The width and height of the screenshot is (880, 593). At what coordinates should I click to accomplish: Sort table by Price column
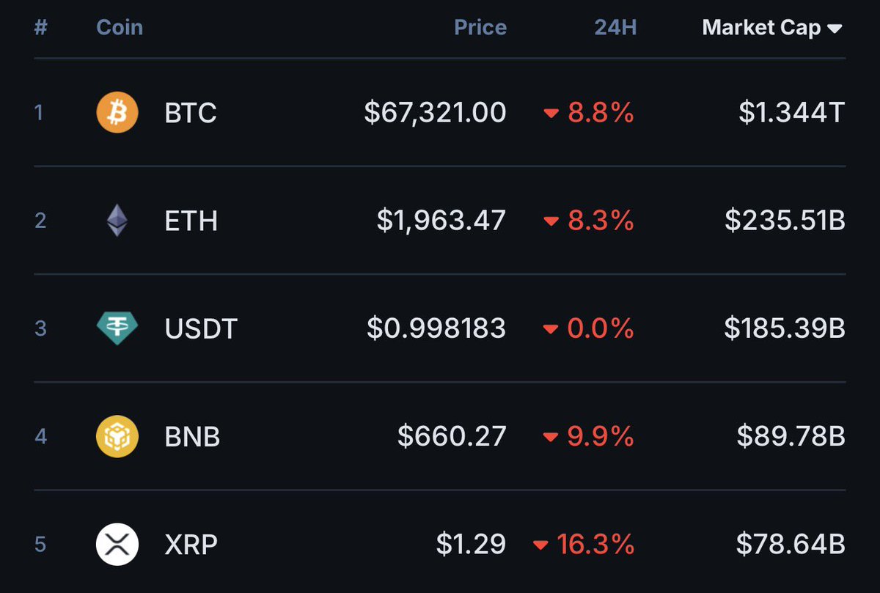click(x=480, y=28)
